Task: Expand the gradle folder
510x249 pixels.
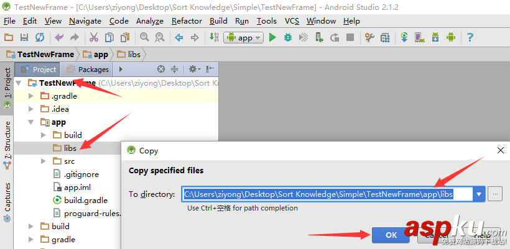Action: [31, 240]
